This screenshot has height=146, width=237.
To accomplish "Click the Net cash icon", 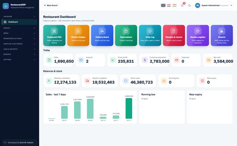I will (208, 60).
